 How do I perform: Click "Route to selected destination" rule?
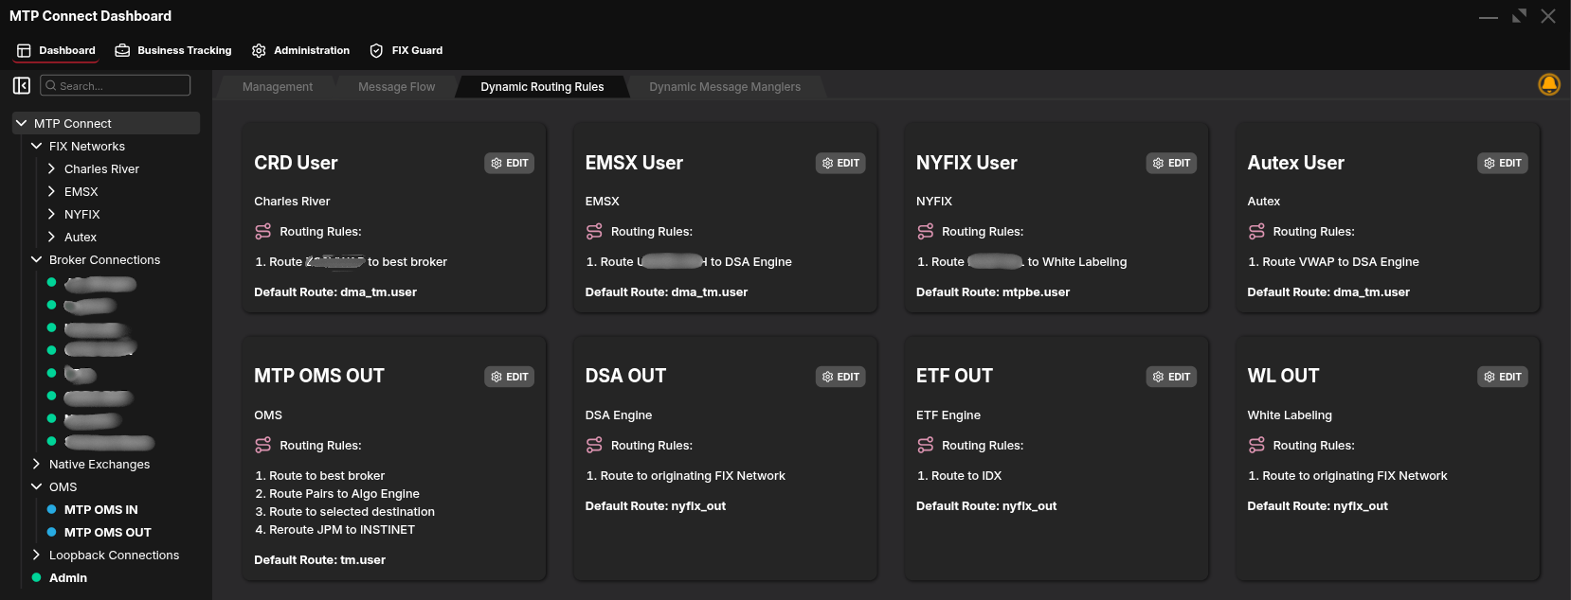click(345, 511)
